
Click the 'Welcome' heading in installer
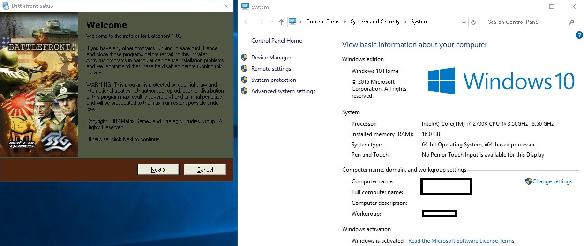pos(107,25)
